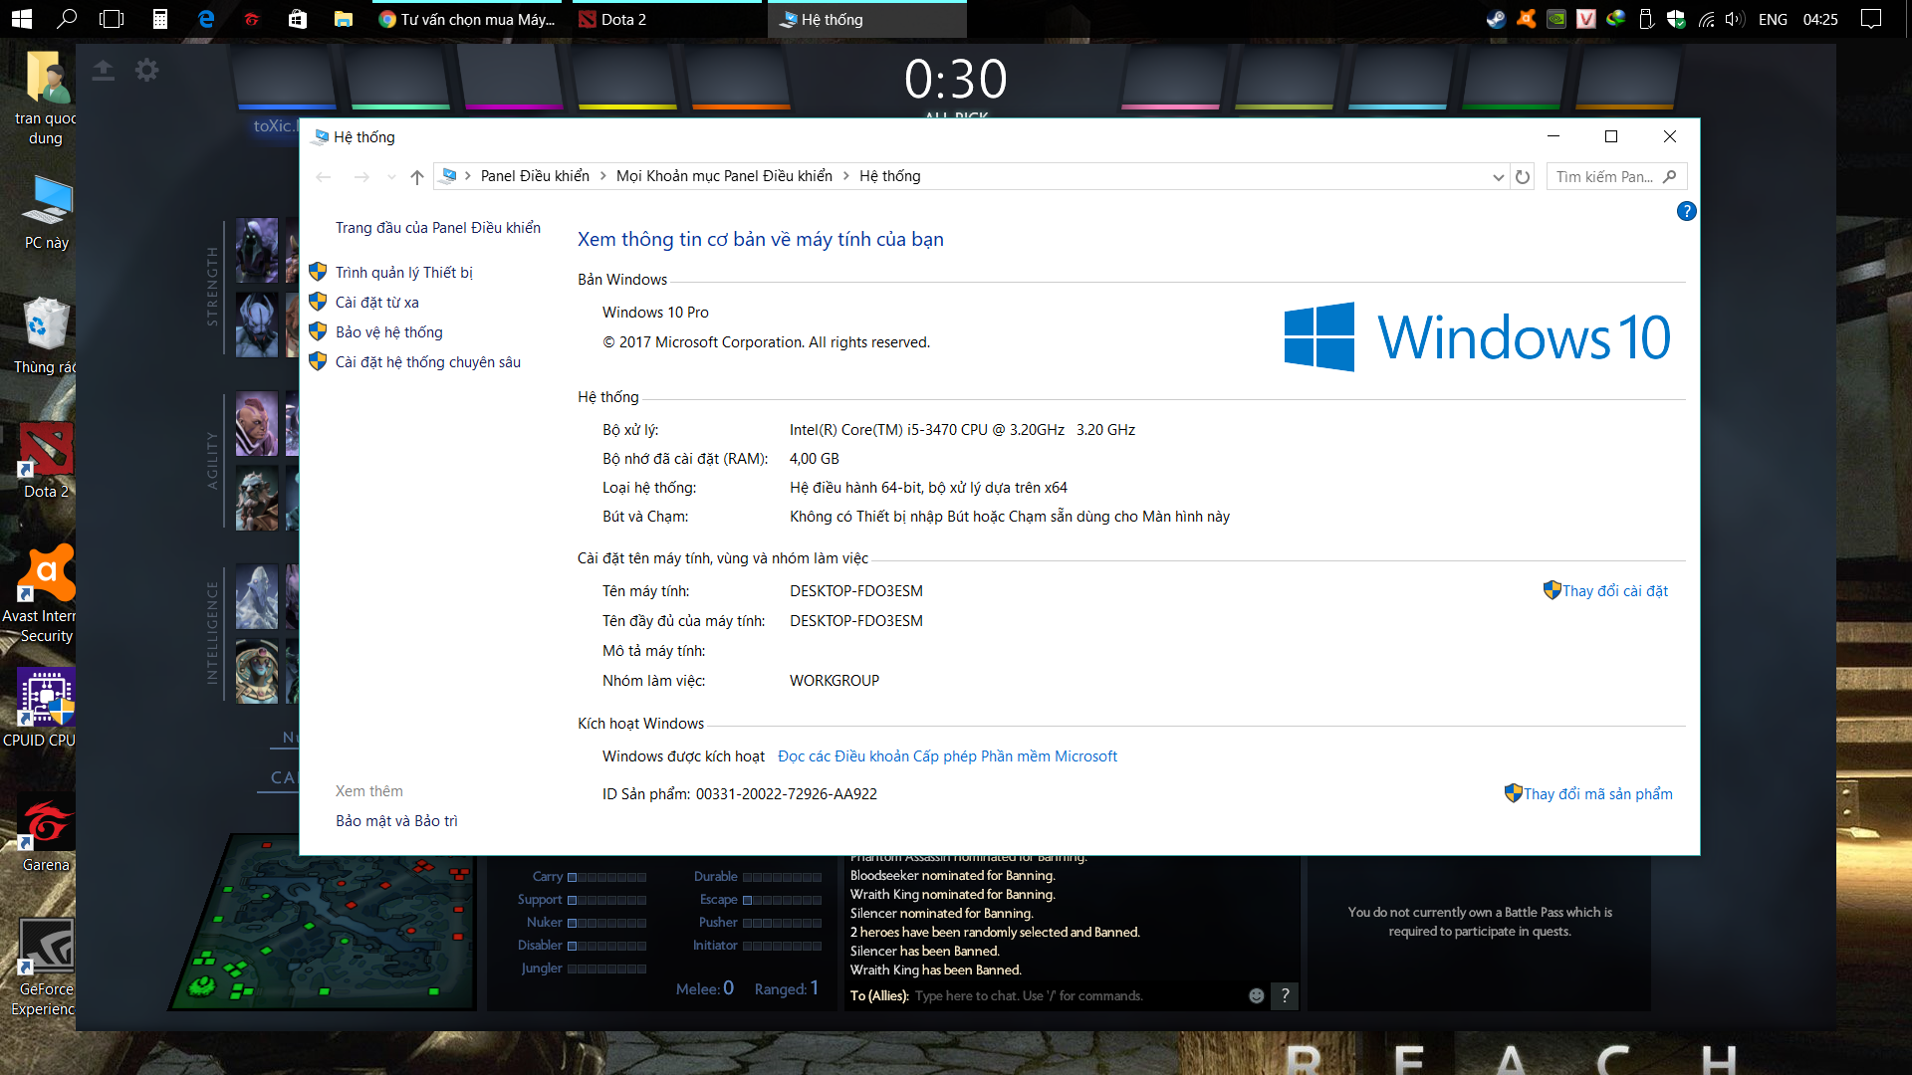Click 'Hệ thống' breadcrumb segment
The width and height of the screenshot is (1912, 1075).
[889, 176]
